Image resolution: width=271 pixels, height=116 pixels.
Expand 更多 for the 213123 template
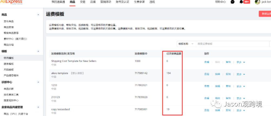241,98
